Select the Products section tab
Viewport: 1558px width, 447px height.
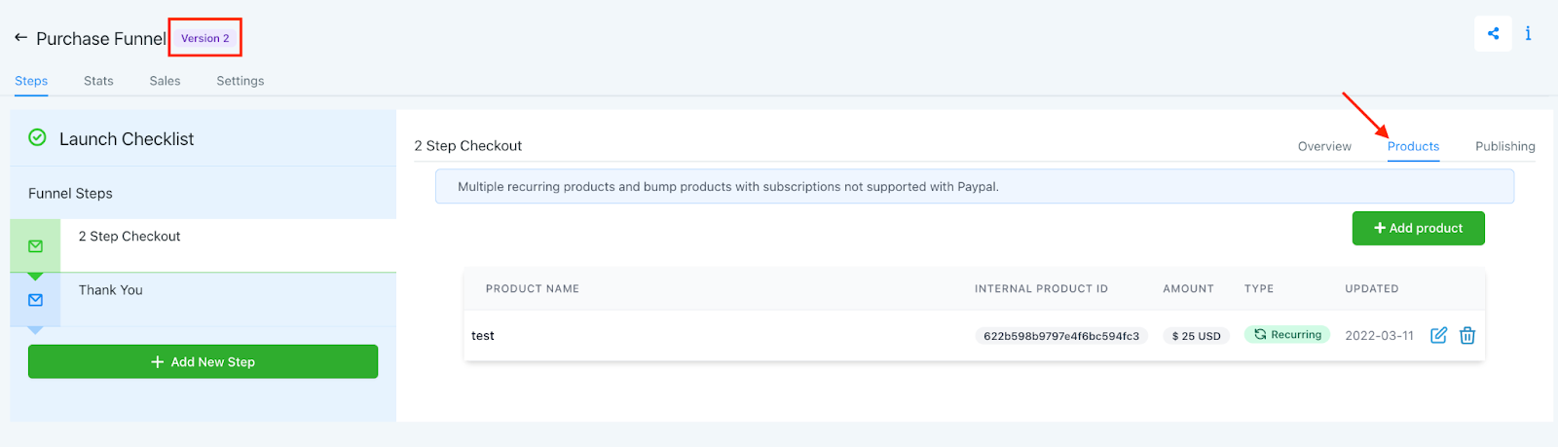click(x=1413, y=146)
